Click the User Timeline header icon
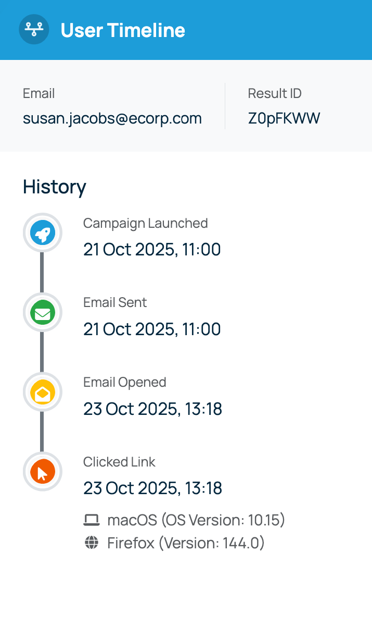Viewport: 372px width, 638px height. [34, 30]
